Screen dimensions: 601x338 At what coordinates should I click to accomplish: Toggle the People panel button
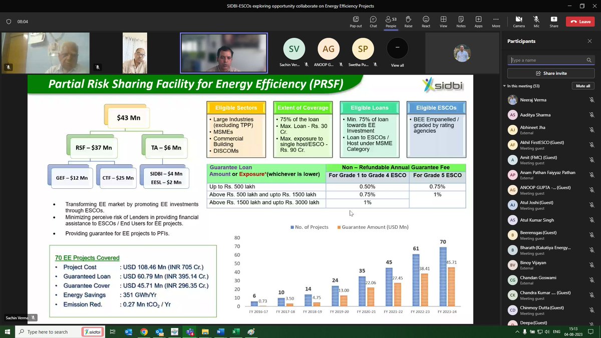(391, 22)
